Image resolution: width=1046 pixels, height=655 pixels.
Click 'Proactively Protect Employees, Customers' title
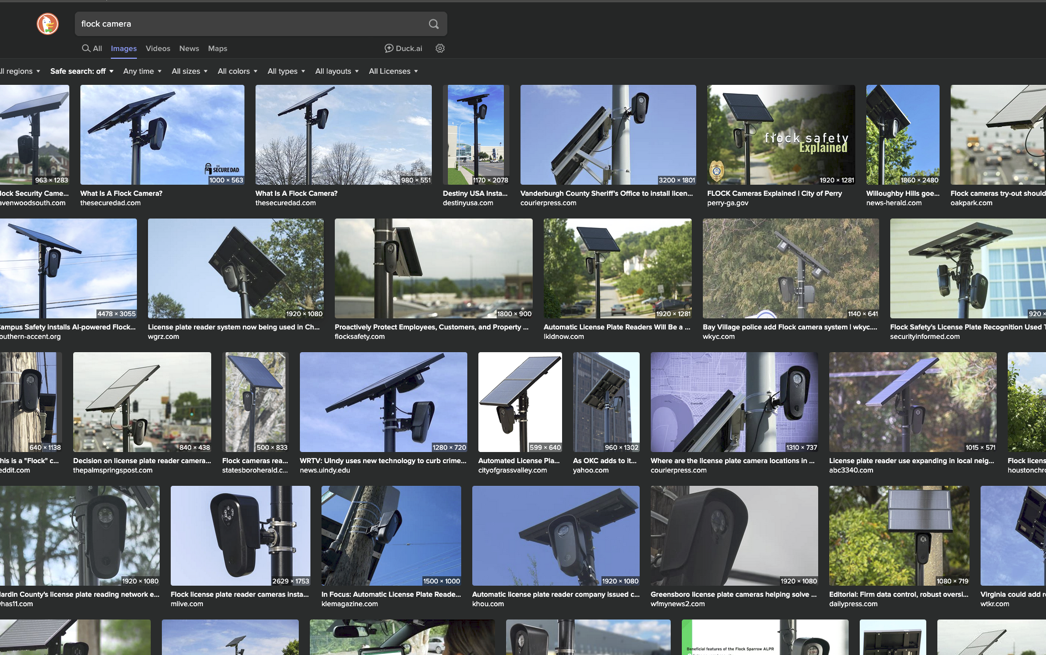click(x=432, y=327)
